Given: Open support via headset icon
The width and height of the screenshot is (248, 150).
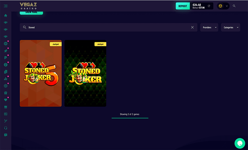Looking at the screenshot, I should (6, 128).
